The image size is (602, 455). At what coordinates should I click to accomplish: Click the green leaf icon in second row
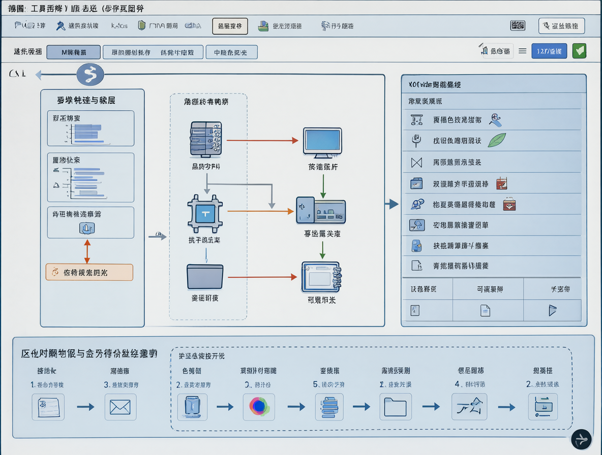point(497,140)
